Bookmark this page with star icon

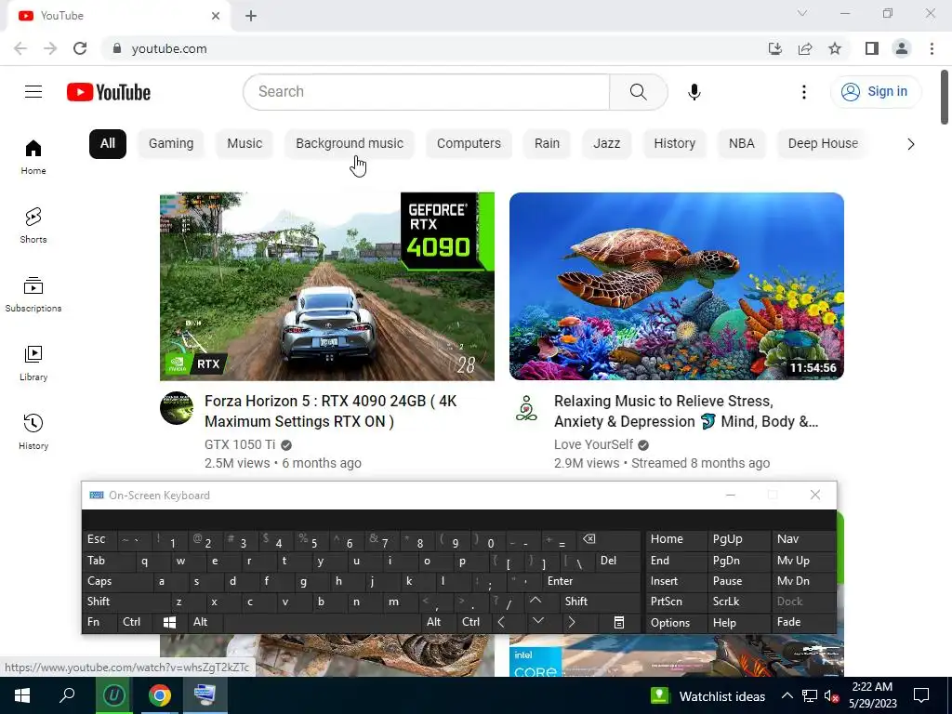(x=835, y=48)
